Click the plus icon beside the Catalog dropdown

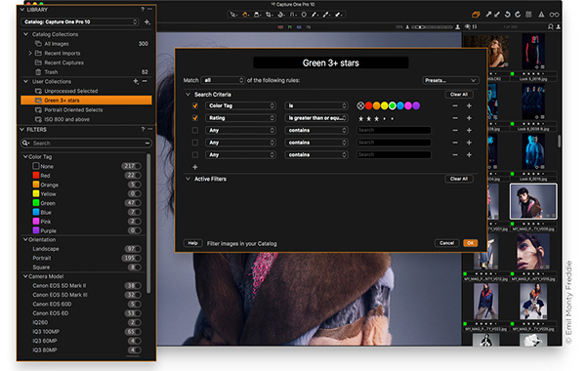(x=147, y=22)
